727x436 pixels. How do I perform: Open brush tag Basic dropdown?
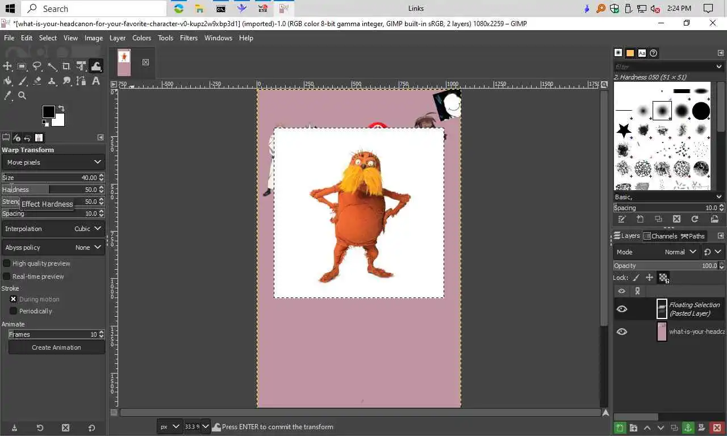[x=668, y=197]
